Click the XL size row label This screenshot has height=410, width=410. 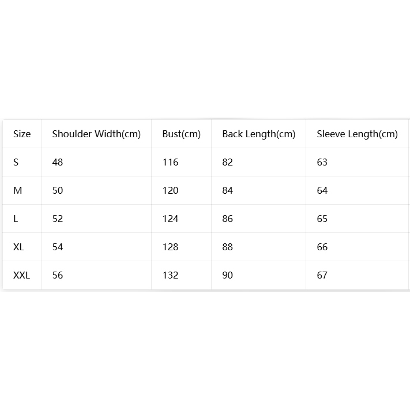18,247
